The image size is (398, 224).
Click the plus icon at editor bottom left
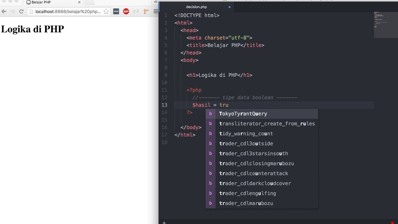coord(164,222)
